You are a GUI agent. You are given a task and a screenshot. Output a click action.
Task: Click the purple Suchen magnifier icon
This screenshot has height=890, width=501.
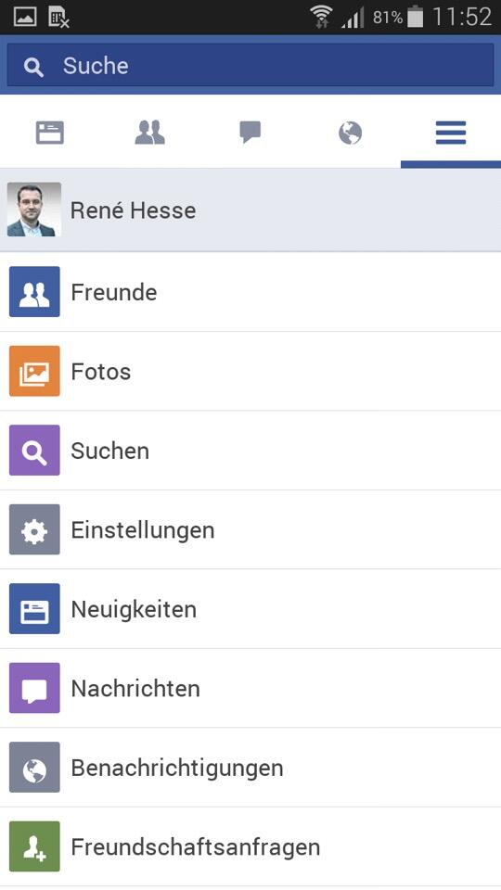click(34, 451)
